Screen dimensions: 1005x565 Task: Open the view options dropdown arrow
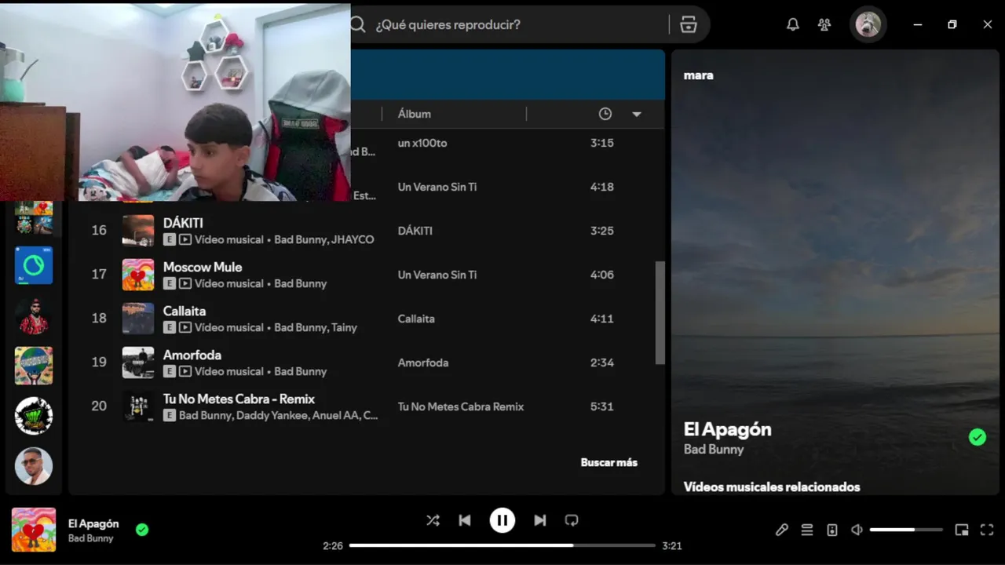coord(637,114)
